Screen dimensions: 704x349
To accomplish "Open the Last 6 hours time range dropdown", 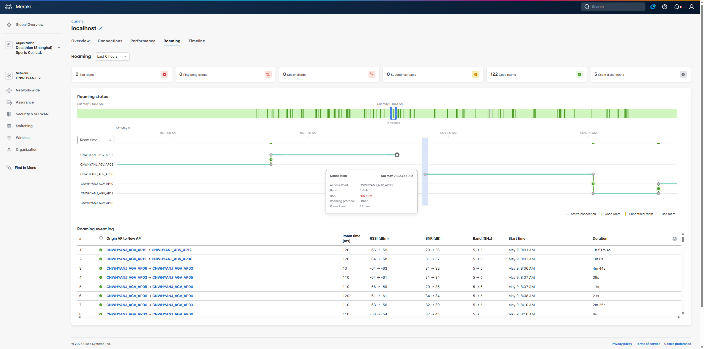I will [x=112, y=57].
